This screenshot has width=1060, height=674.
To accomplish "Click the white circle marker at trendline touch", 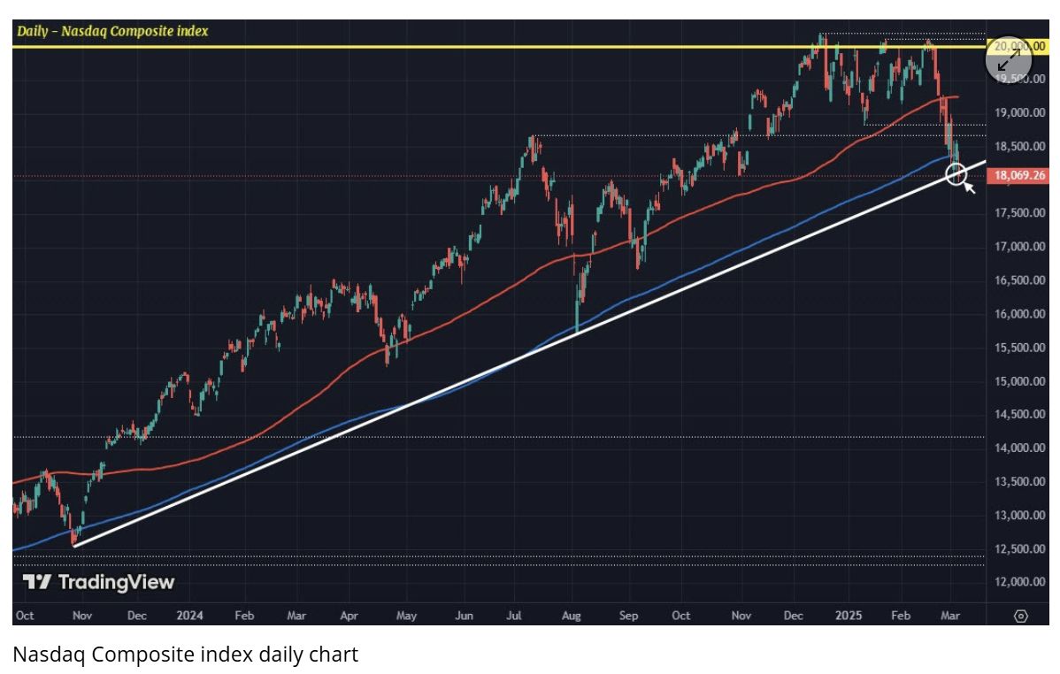I will [x=956, y=173].
